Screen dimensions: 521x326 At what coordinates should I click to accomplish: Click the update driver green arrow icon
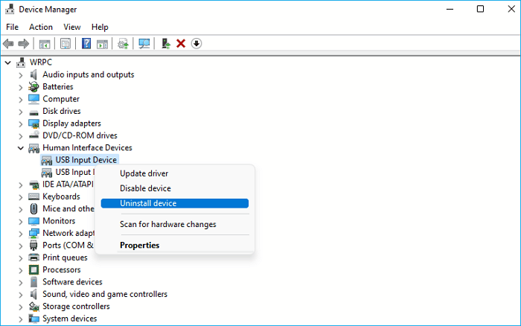coord(166,44)
